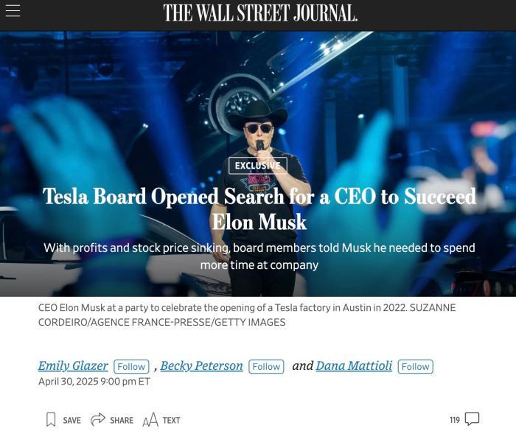Open the hamburger navigation menu
The image size is (516, 434).
point(13,11)
